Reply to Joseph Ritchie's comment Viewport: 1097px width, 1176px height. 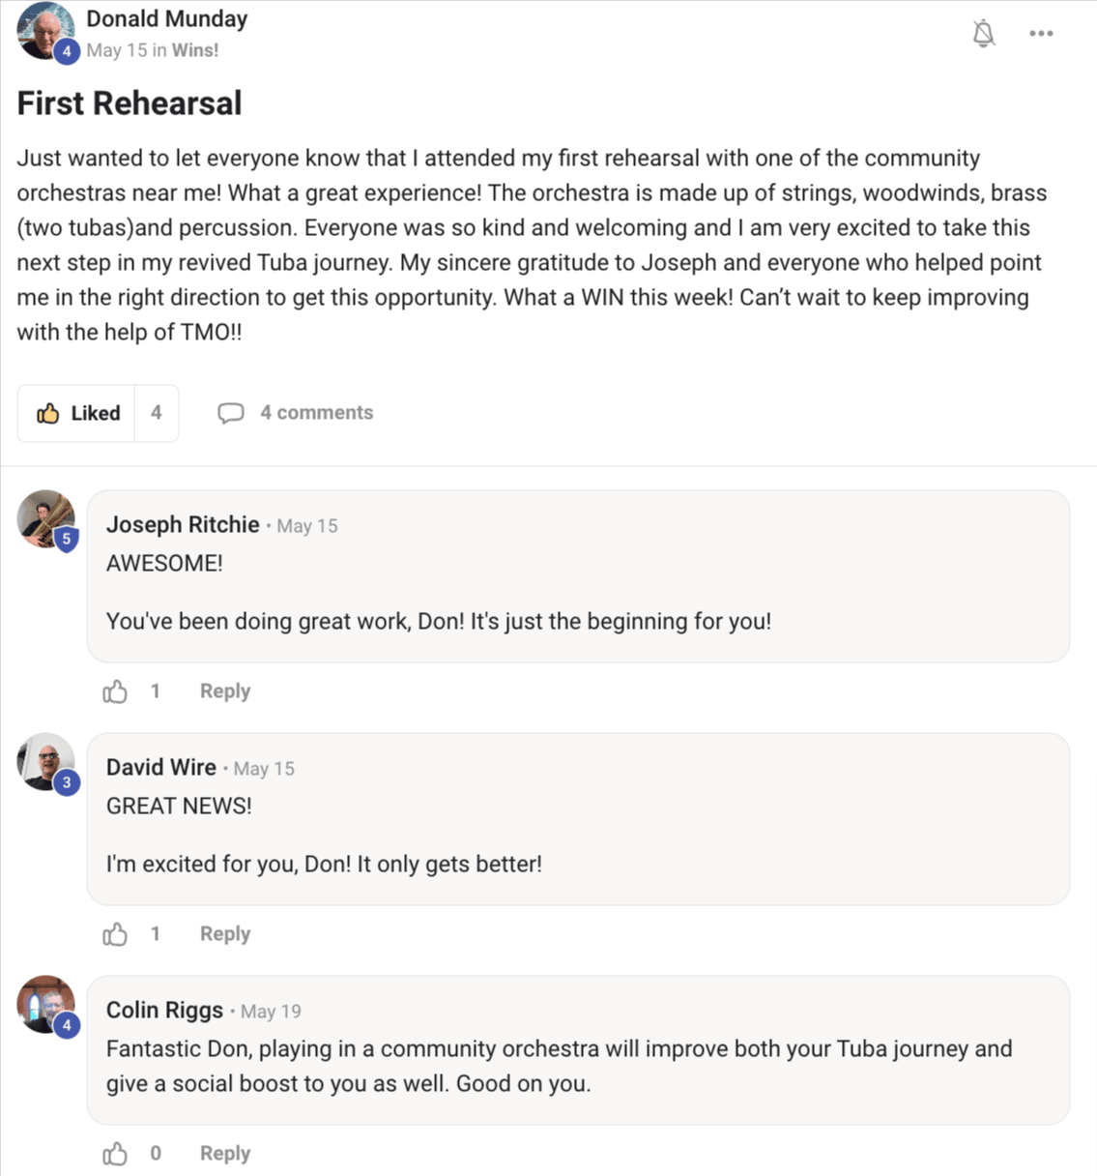pos(224,691)
